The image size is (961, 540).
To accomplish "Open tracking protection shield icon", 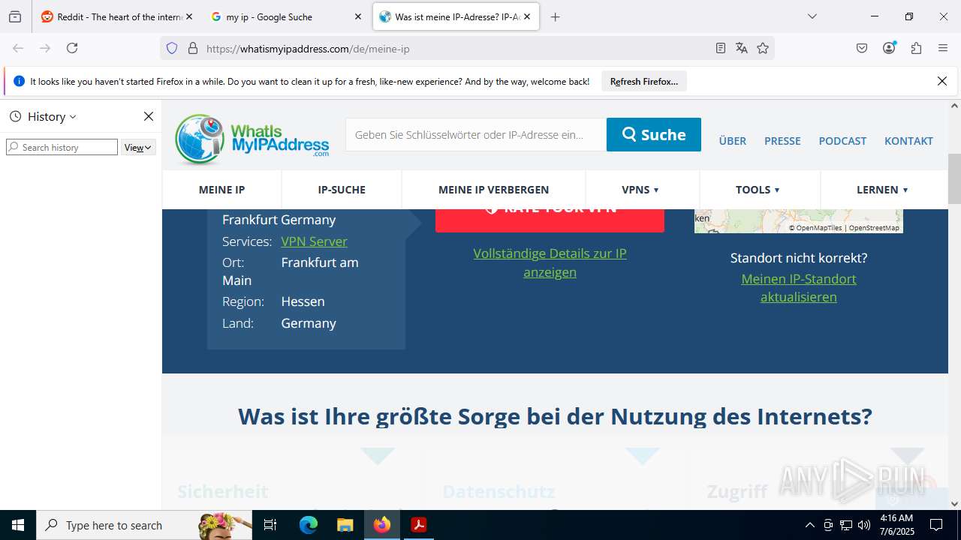I will pos(172,48).
